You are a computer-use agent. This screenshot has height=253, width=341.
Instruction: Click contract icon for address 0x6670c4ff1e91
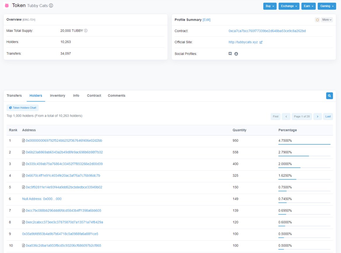(23, 175)
